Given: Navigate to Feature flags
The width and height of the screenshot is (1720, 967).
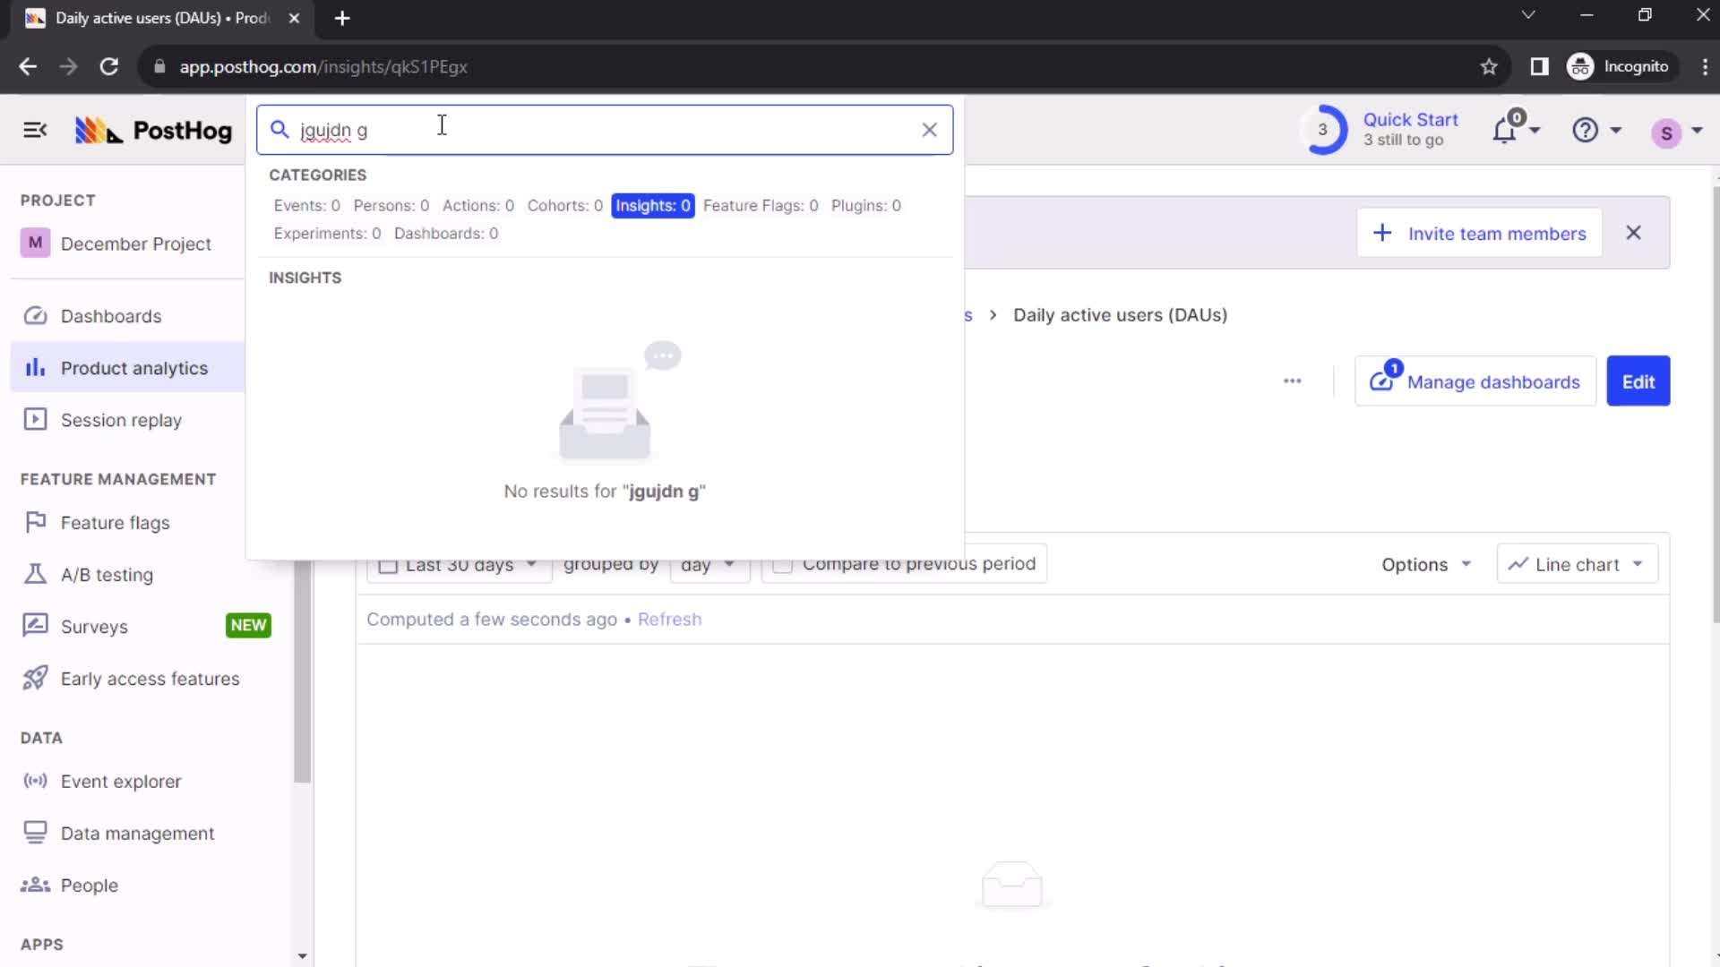Looking at the screenshot, I should pos(115,522).
